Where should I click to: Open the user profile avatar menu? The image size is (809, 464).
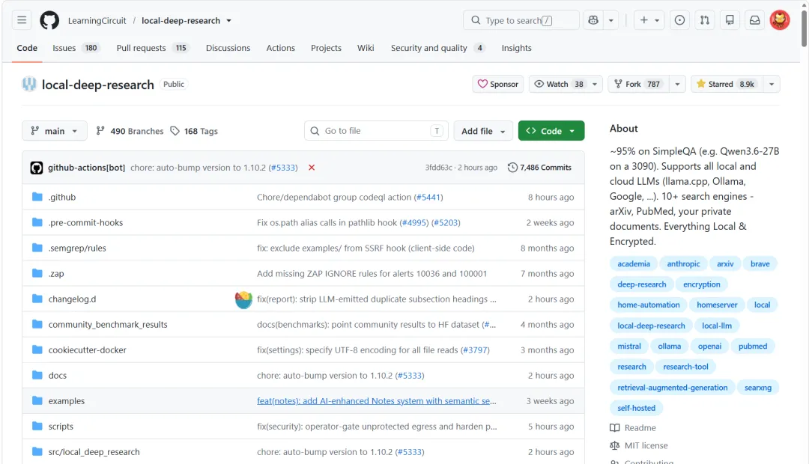pos(780,20)
